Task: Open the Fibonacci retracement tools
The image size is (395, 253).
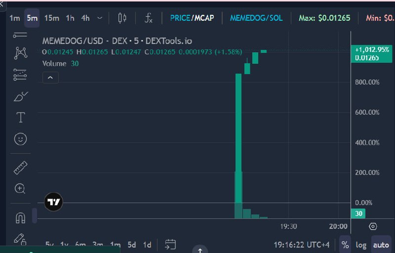Action: (20, 75)
